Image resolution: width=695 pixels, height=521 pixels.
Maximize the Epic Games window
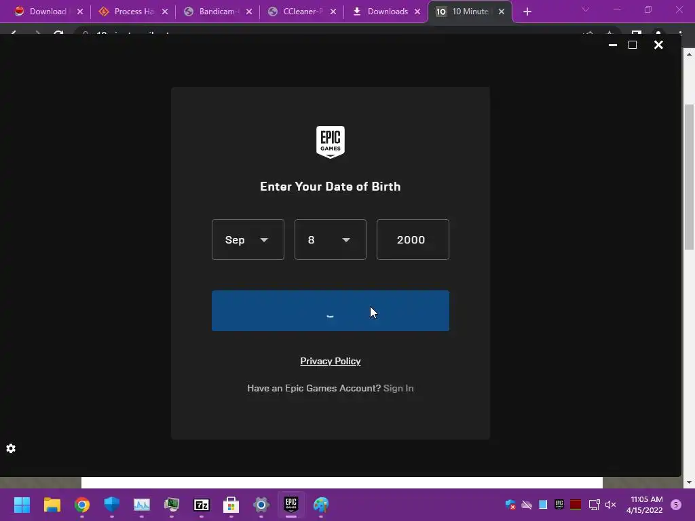(633, 45)
